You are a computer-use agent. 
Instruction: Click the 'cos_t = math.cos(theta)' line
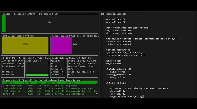(x=119, y=30)
